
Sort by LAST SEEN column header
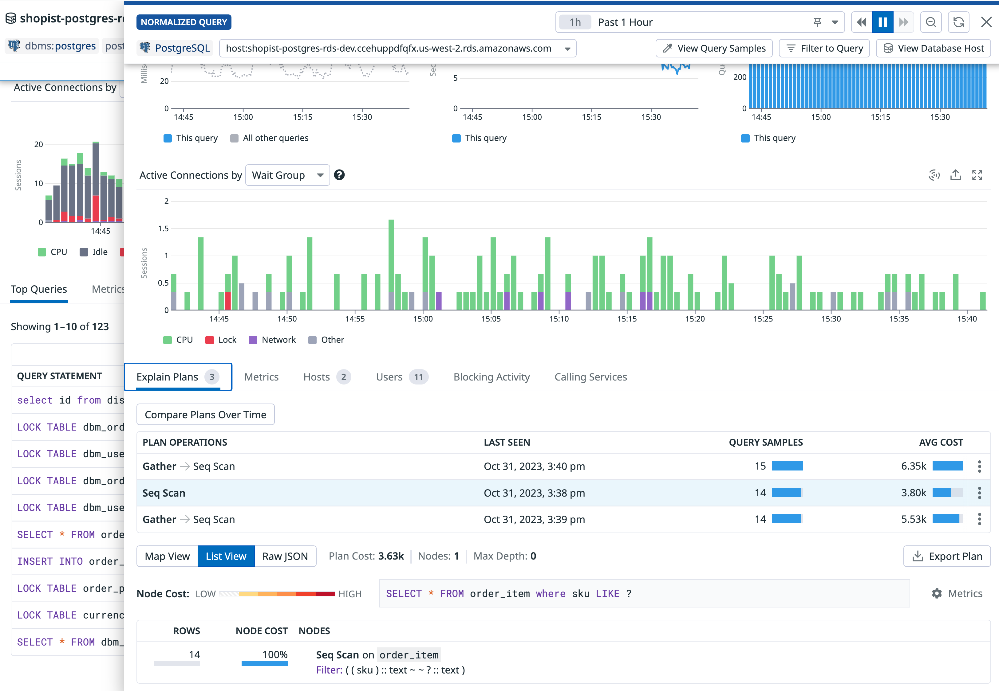[x=507, y=442]
